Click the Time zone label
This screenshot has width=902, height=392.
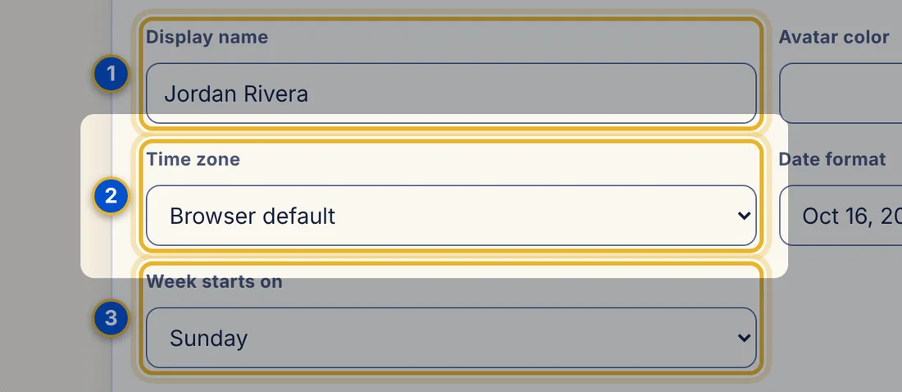193,159
